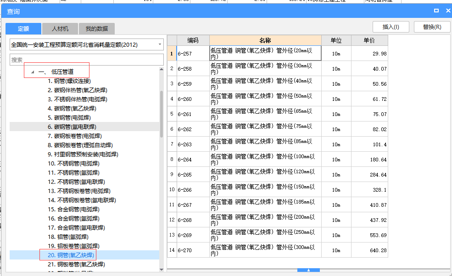Screen dimensions: 452x276
Task: Maximize the 查询 dialog window
Action: [436, 11]
